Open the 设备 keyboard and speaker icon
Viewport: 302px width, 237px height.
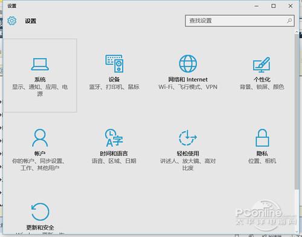tap(114, 63)
